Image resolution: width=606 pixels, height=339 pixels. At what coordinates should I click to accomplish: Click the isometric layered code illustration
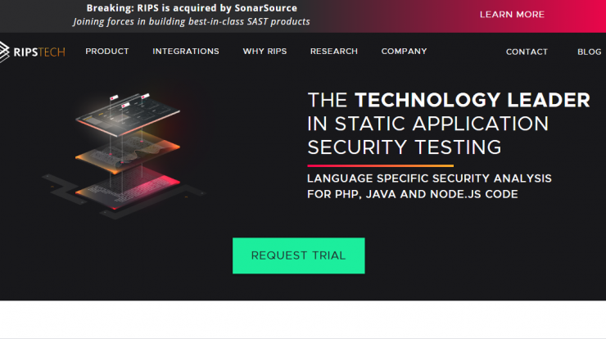point(124,156)
